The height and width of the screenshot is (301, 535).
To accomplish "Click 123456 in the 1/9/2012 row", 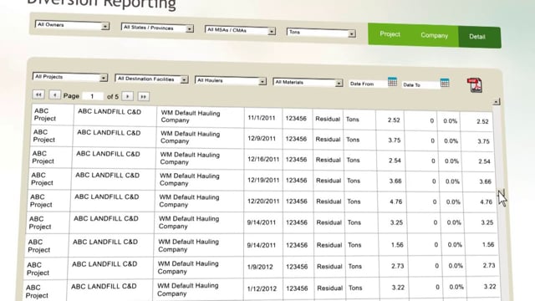I will pyautogui.click(x=297, y=267).
